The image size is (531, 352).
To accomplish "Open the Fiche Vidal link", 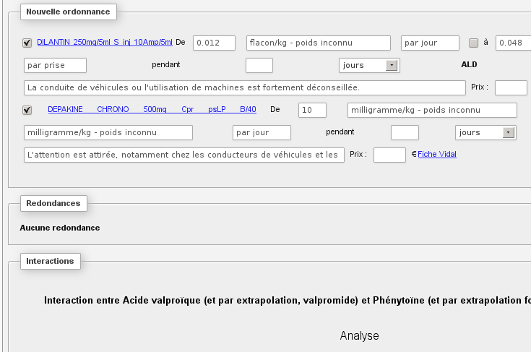I will pos(436,155).
